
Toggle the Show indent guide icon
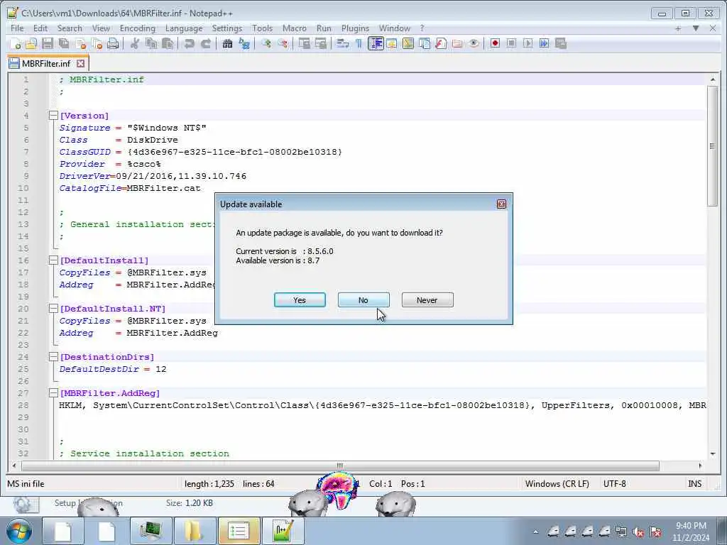pos(376,43)
